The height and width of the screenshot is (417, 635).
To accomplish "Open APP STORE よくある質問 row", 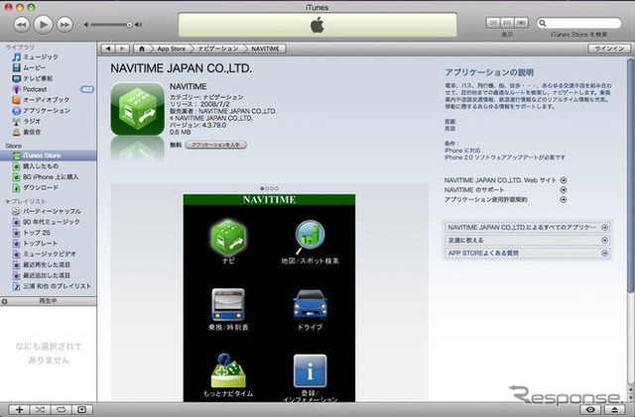I will tap(527, 254).
